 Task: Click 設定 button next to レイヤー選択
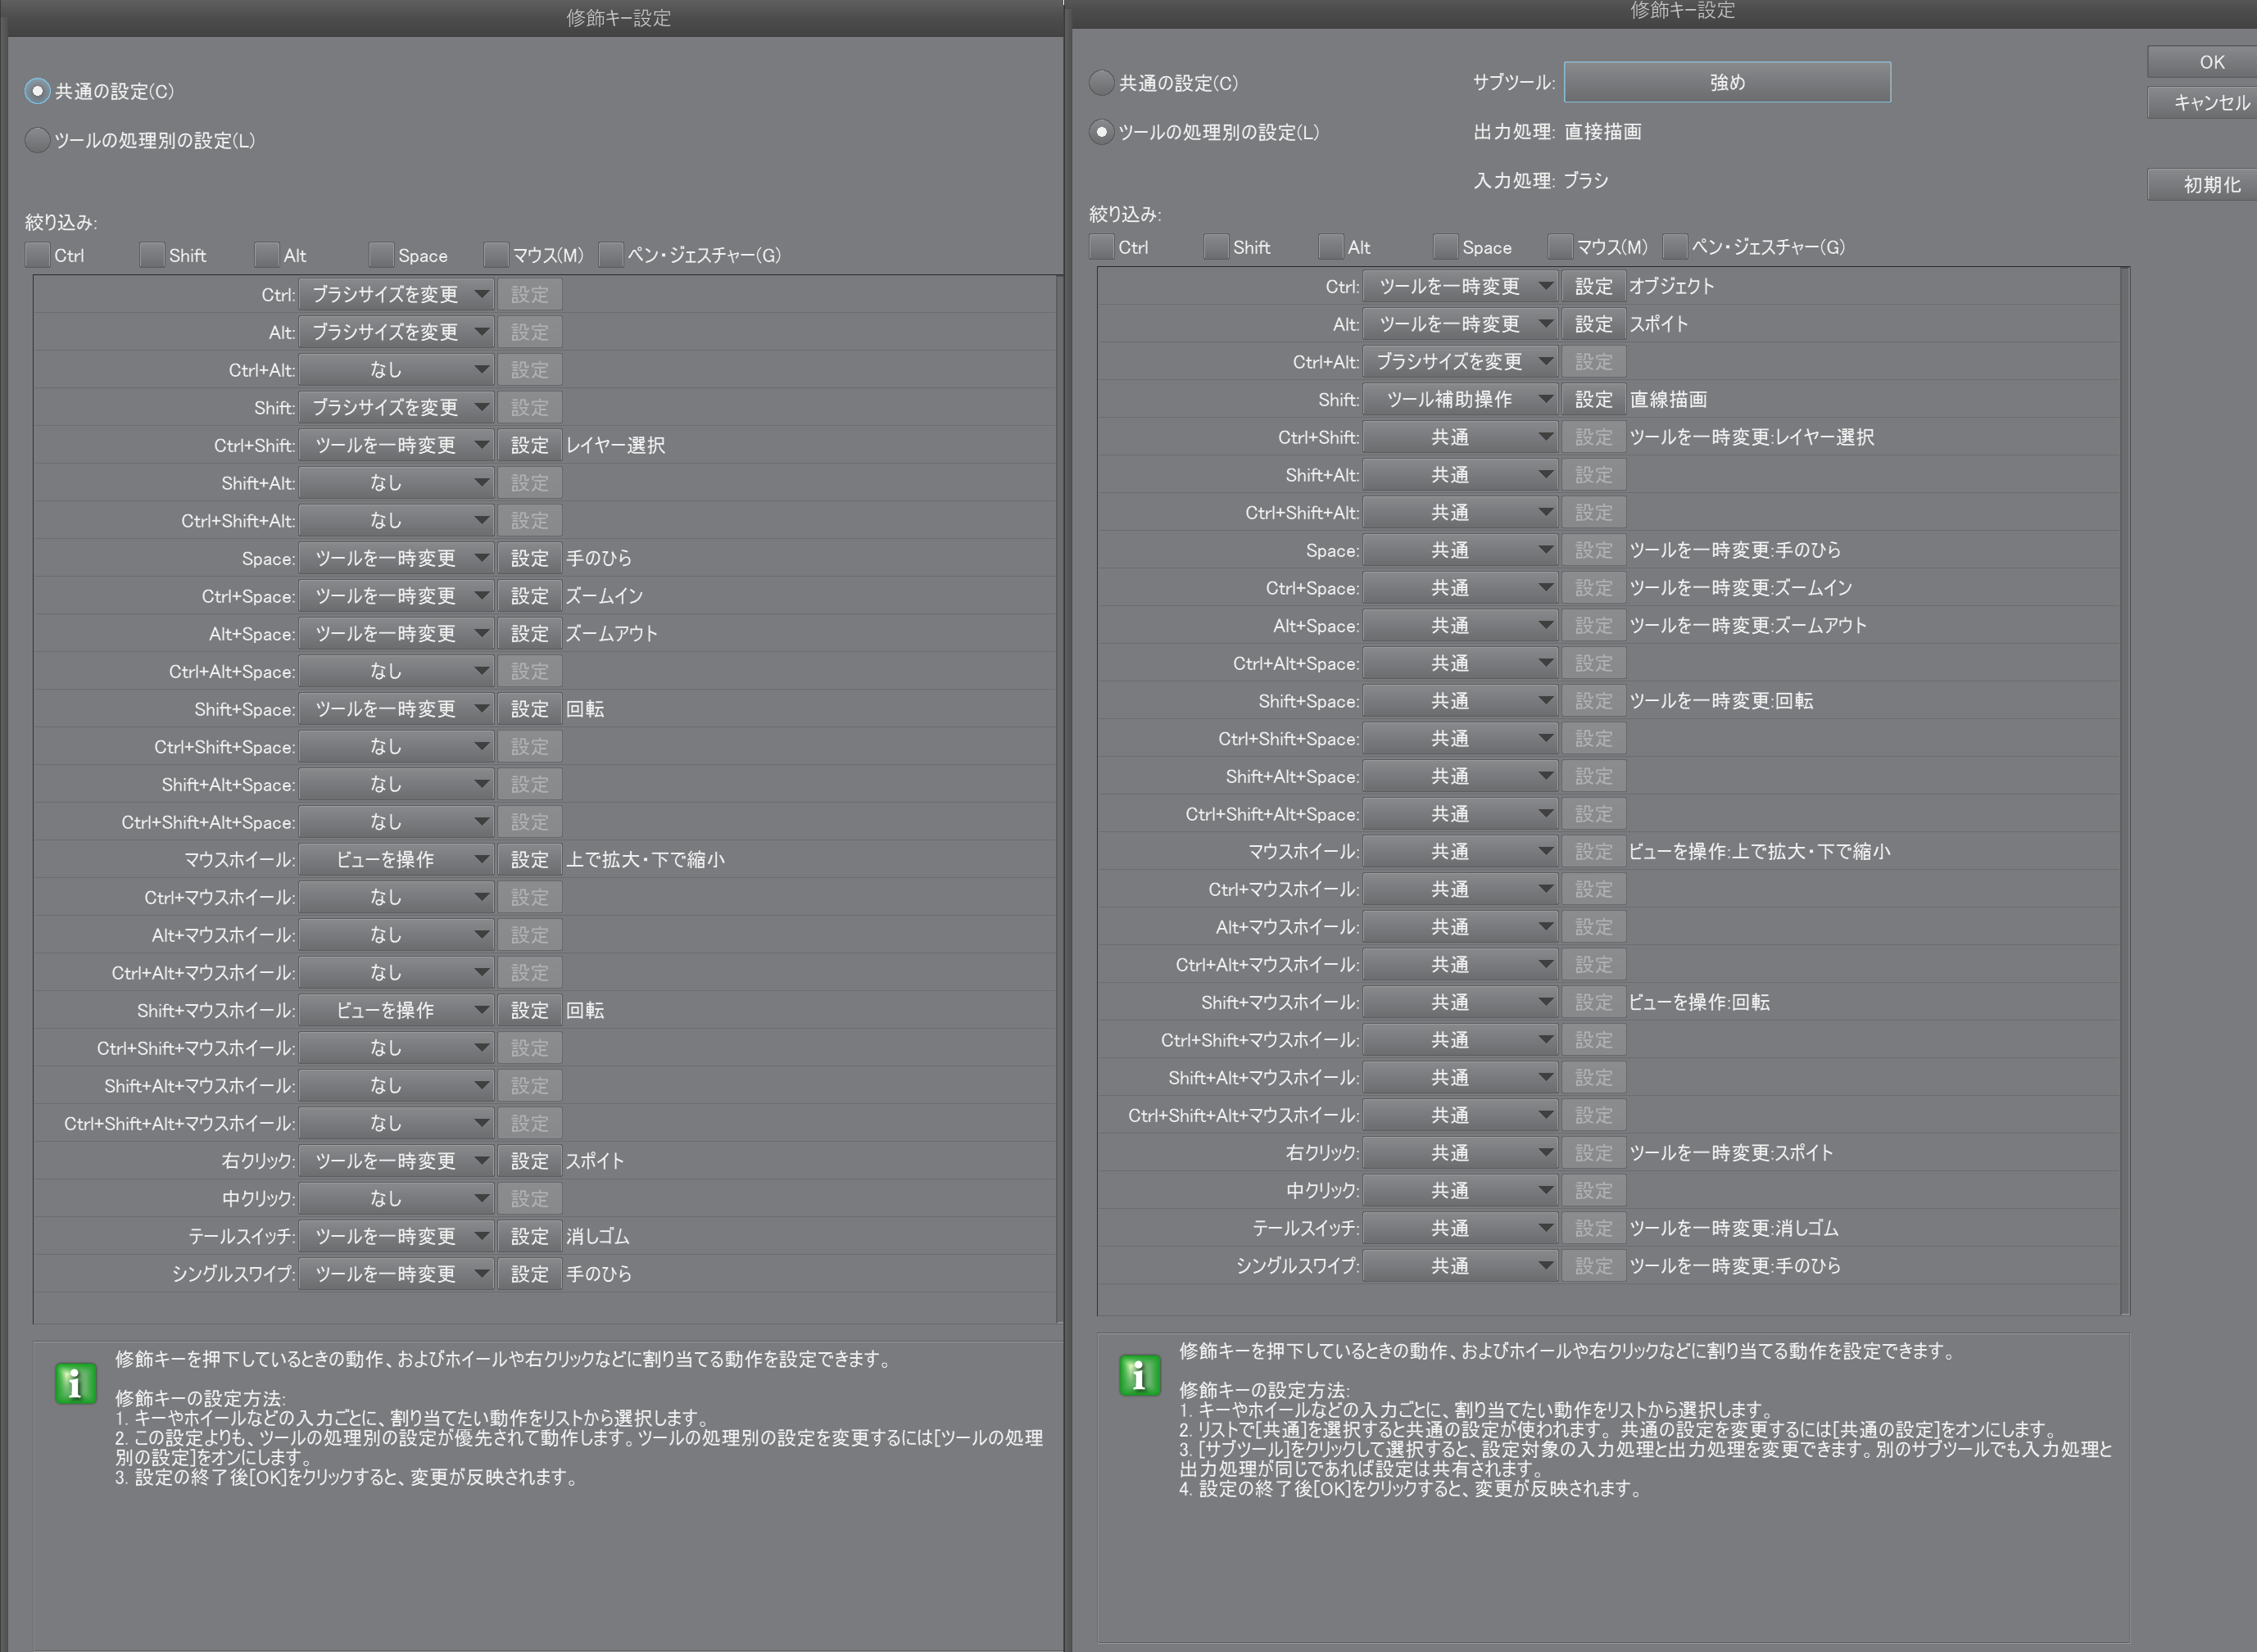tap(530, 445)
